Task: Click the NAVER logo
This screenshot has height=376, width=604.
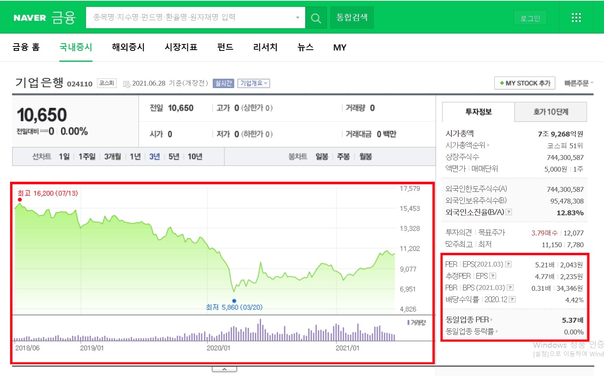Action: tap(29, 18)
